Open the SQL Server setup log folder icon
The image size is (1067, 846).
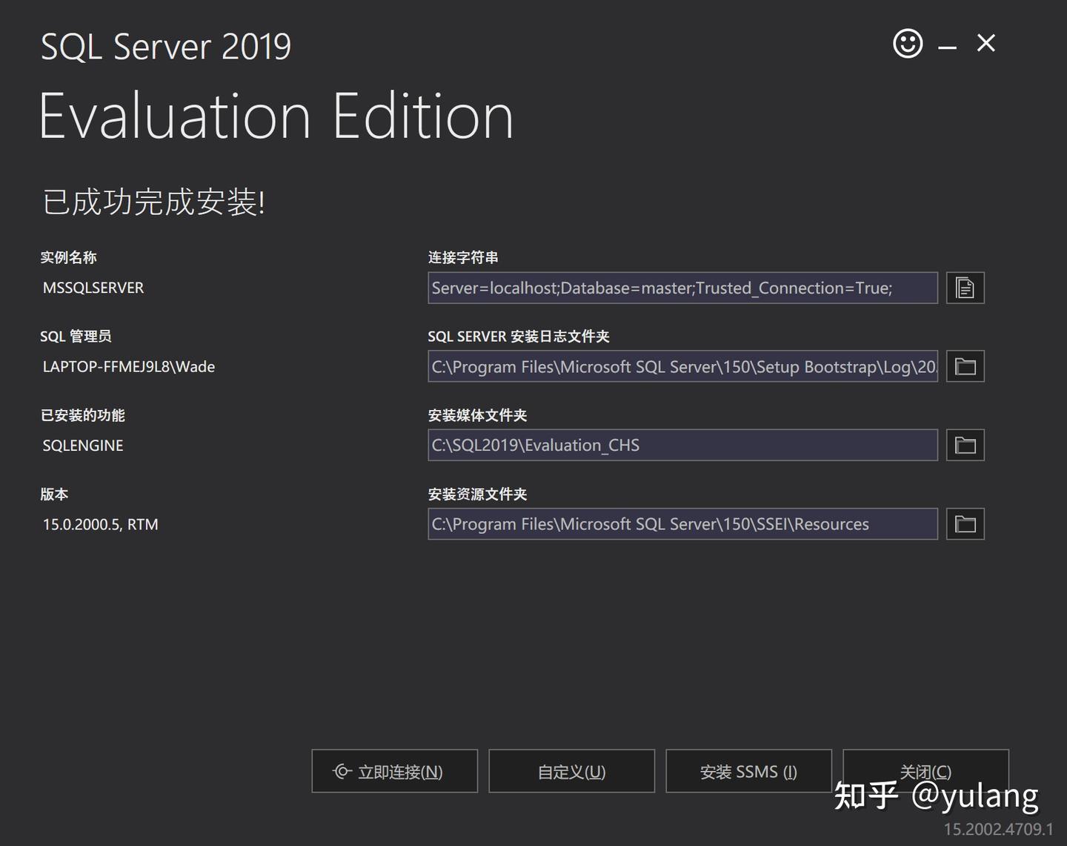[x=965, y=366]
